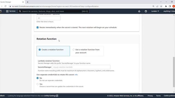
Task: Click the Window duration input field
Action: (x=49, y=18)
